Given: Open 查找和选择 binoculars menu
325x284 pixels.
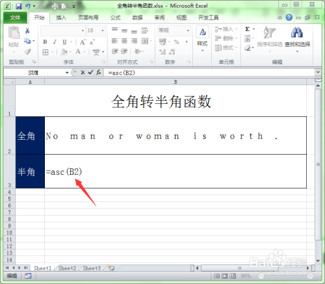Looking at the screenshot, I should (297, 39).
